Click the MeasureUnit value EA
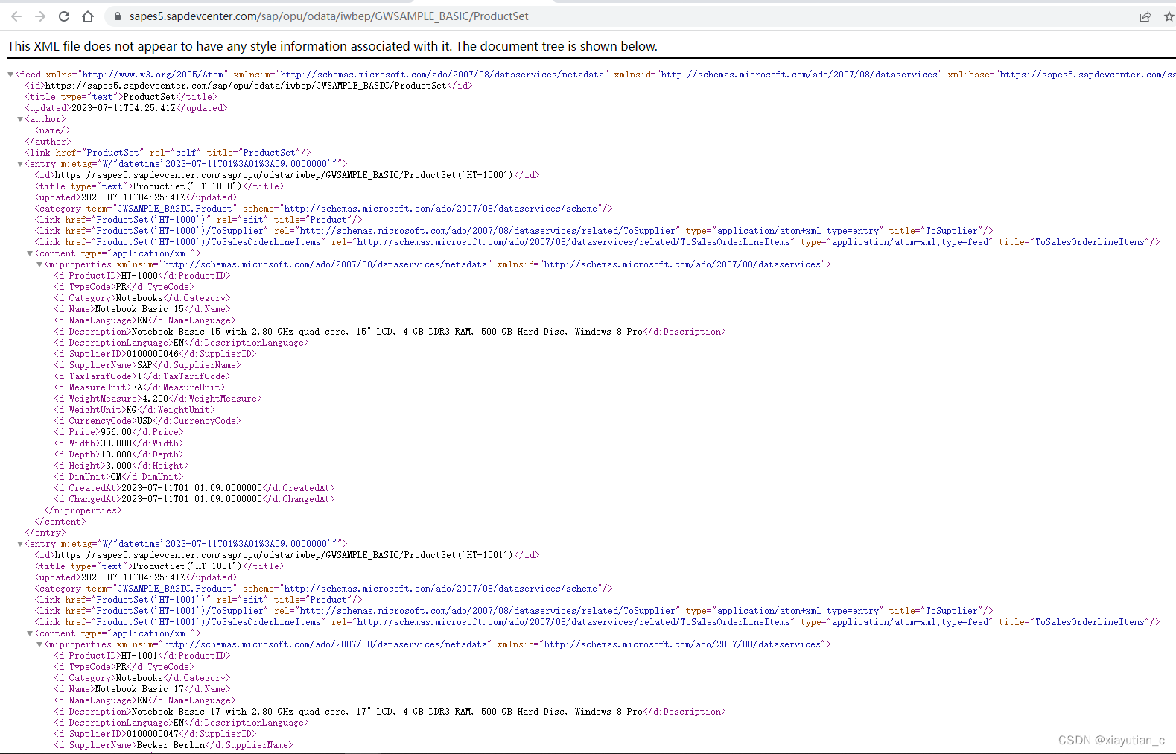 click(137, 387)
